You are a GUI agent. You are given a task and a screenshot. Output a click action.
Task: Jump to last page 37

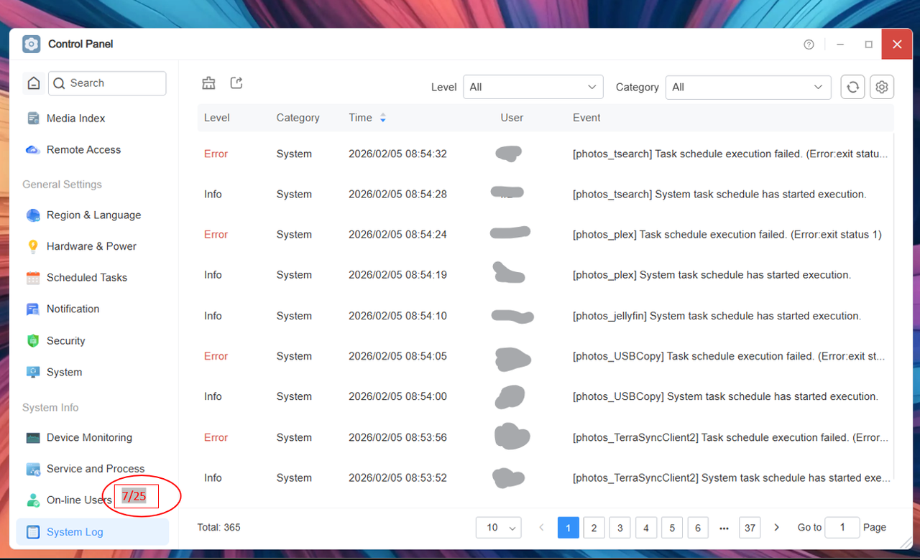pyautogui.click(x=750, y=528)
